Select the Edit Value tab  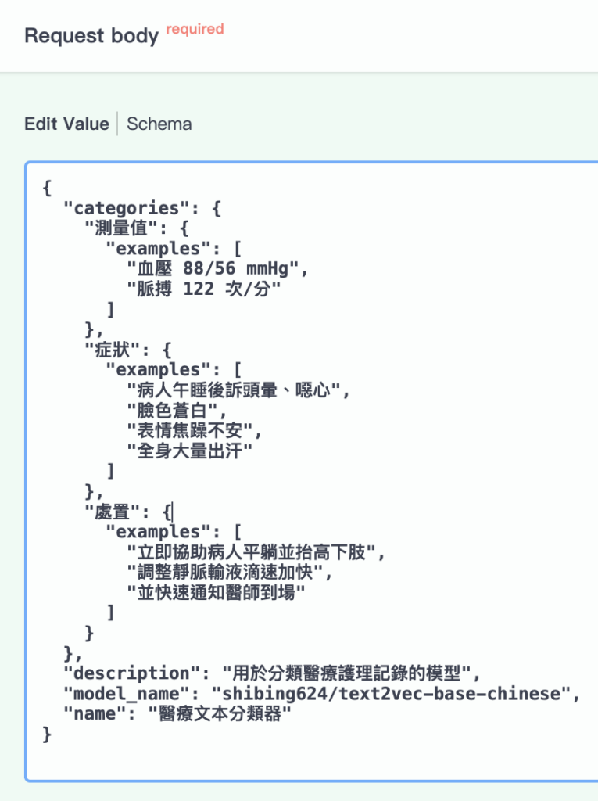(66, 124)
